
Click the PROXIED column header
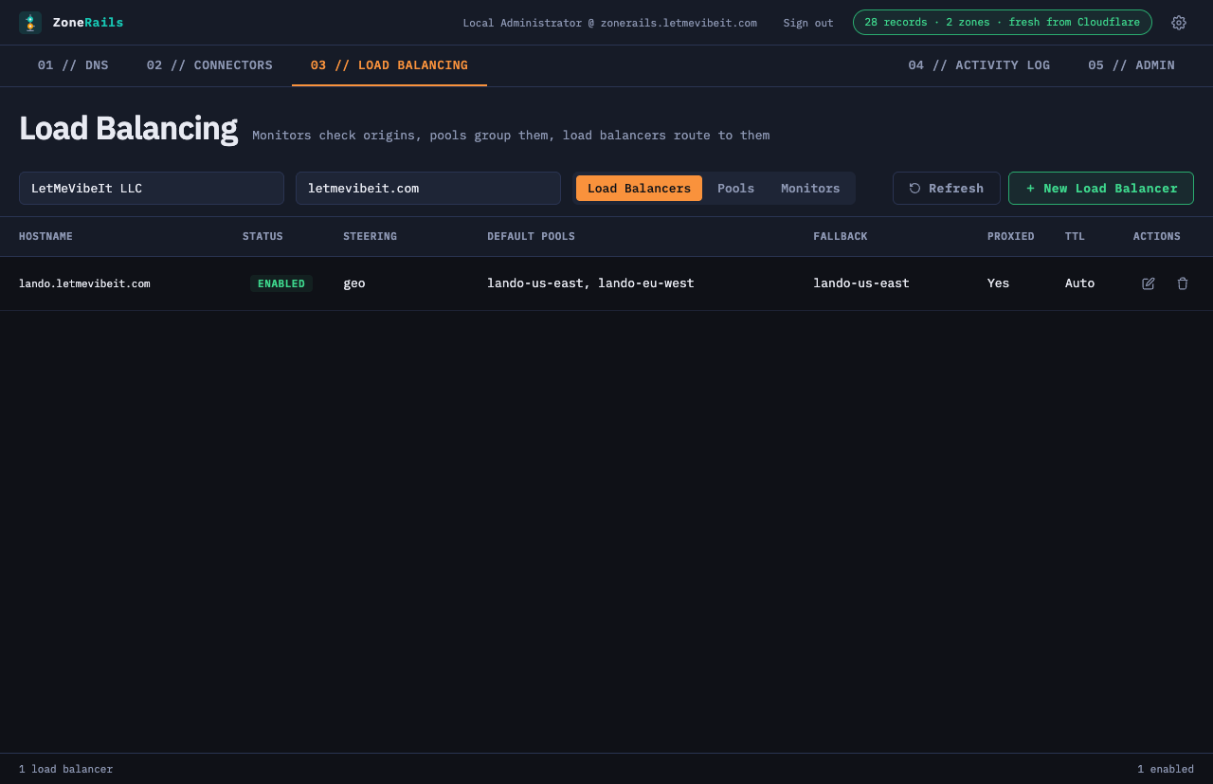point(1011,236)
